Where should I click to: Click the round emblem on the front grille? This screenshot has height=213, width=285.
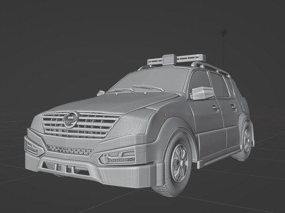pyautogui.click(x=71, y=120)
